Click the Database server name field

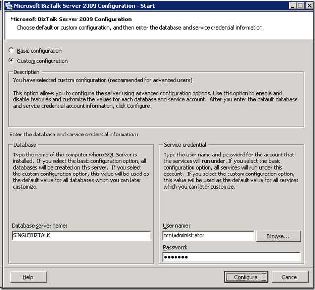coord(81,235)
